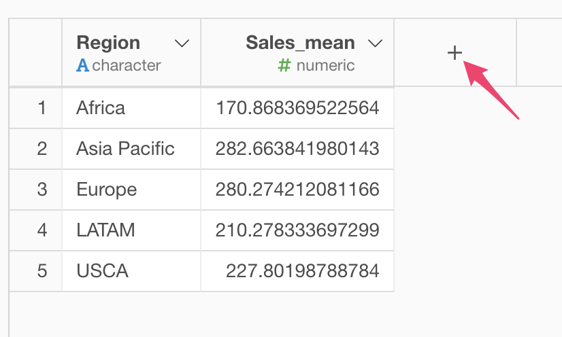
Task: Select the Region column header
Action: [131, 52]
